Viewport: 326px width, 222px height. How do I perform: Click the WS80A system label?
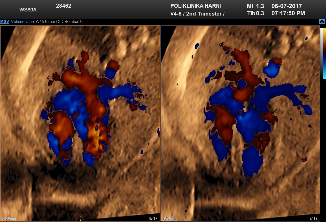click(x=28, y=10)
